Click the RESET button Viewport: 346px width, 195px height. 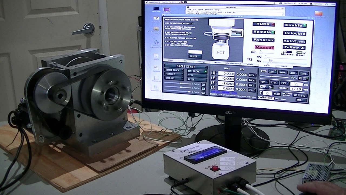pyautogui.click(x=197, y=80)
